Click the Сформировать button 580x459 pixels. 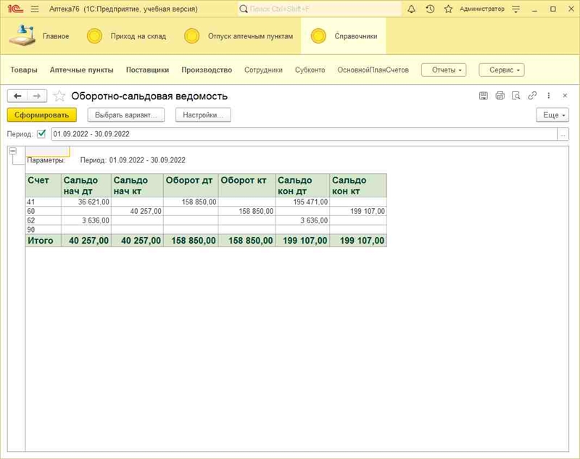coord(42,115)
